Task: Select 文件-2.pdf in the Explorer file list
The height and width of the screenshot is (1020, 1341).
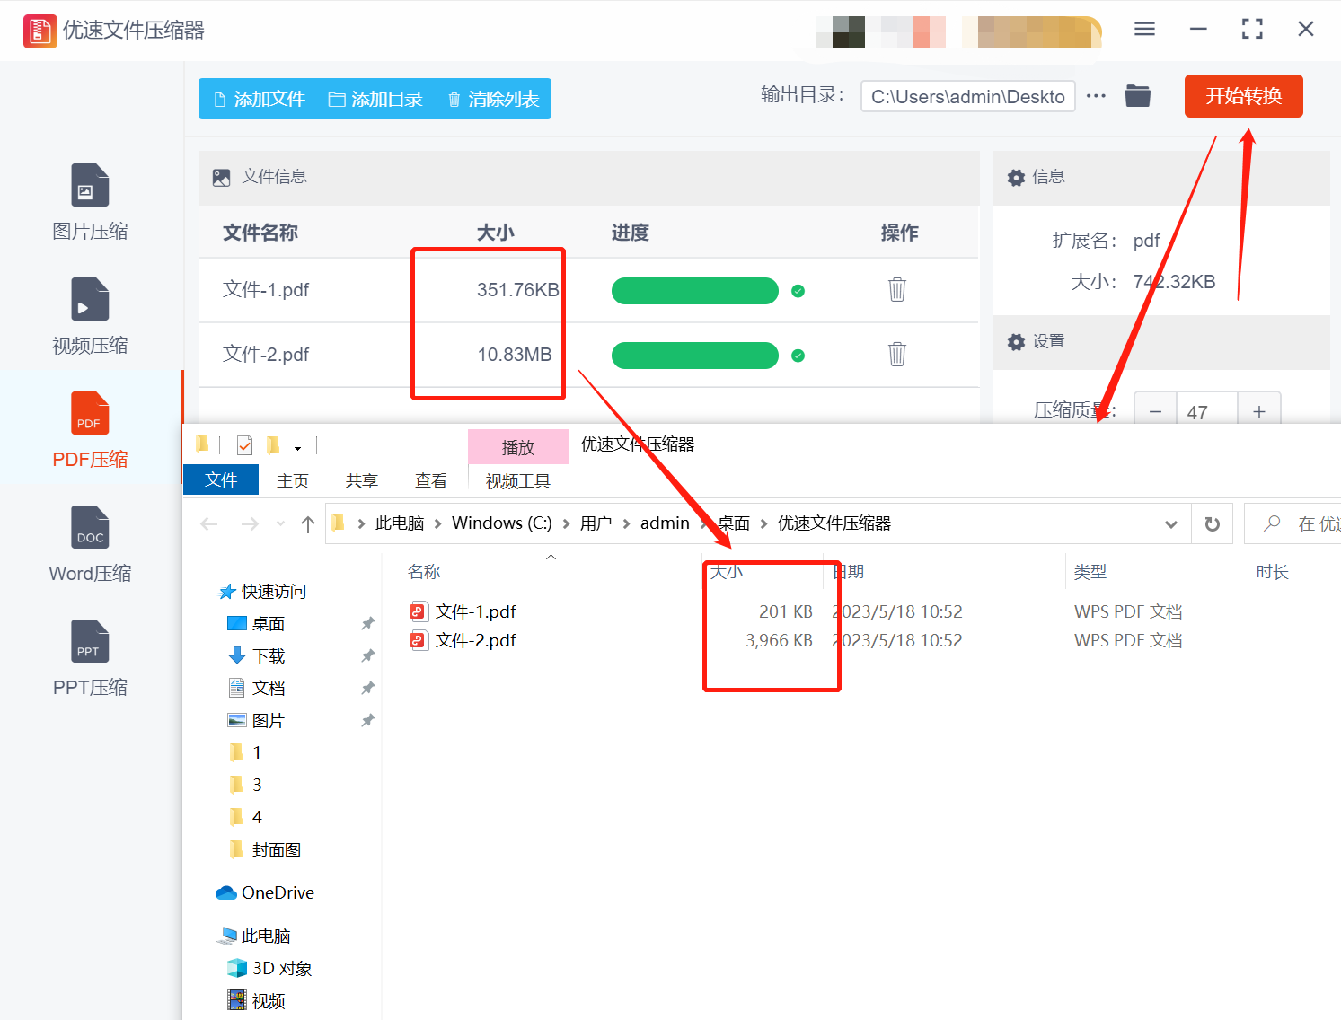Action: click(476, 641)
